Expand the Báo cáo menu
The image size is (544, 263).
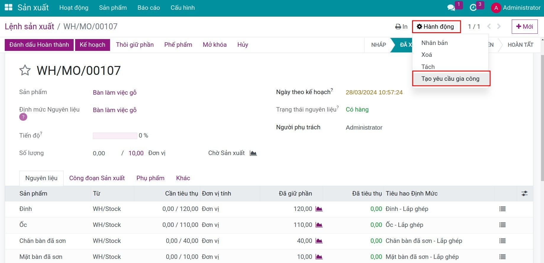click(x=149, y=8)
